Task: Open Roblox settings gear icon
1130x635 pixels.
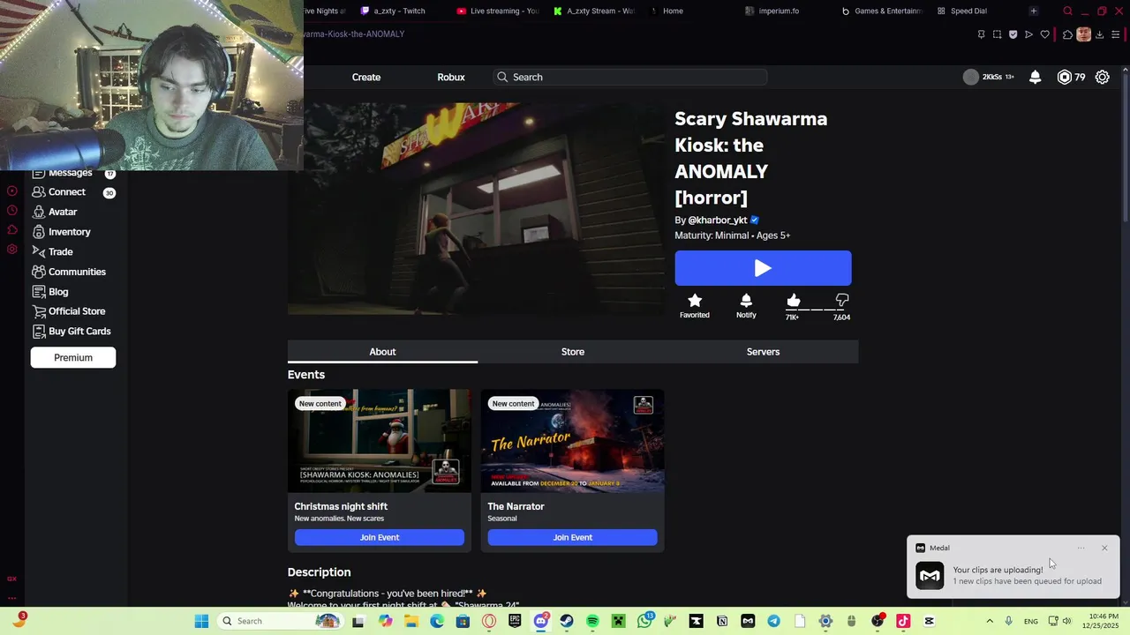Action: [x=1103, y=77]
